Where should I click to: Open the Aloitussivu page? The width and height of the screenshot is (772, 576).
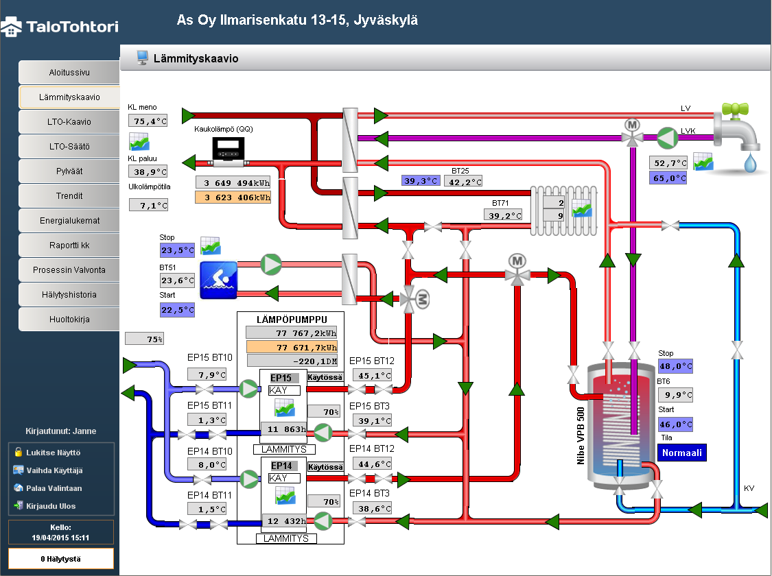(x=69, y=72)
